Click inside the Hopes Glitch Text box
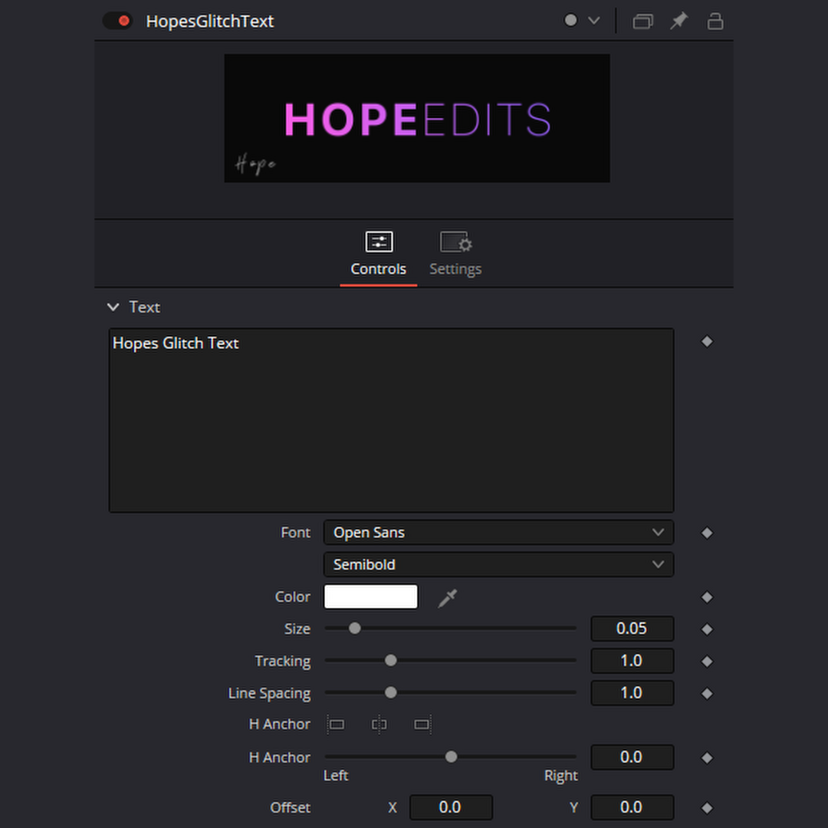This screenshot has height=828, width=828. coord(391,420)
